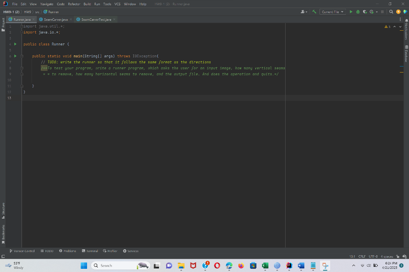Switch to the SeamCarverTest.java editor tab
The image size is (409, 272).
pyautogui.click(x=96, y=20)
